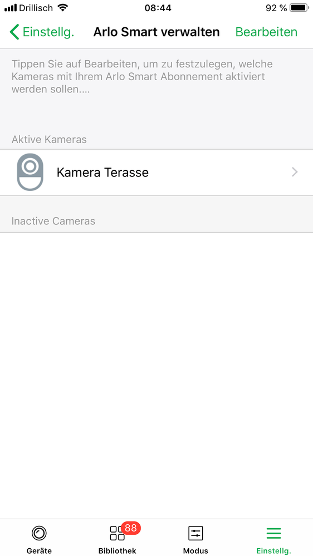
Task: Tap the Inactive Cameras section header
Action: [x=53, y=221]
